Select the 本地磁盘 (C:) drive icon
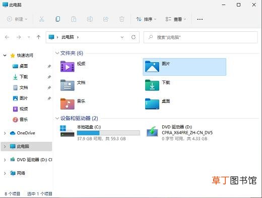Viewport: 262px width, 198px height. [x=67, y=131]
